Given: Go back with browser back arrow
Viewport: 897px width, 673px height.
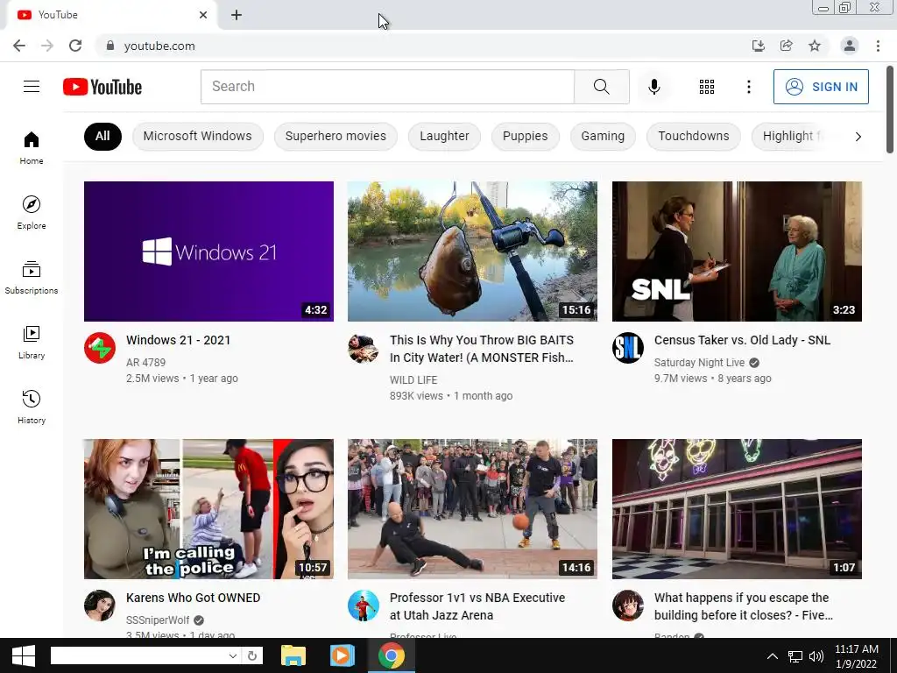Looking at the screenshot, I should (19, 46).
